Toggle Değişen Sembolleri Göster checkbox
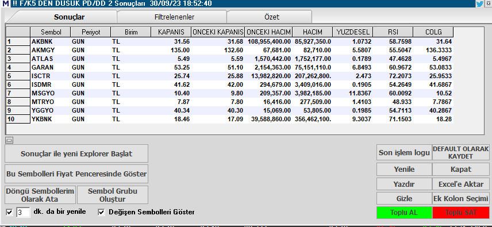 click(x=101, y=213)
